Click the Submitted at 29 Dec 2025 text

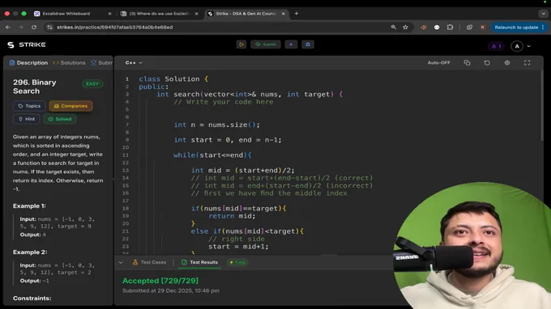point(171,290)
